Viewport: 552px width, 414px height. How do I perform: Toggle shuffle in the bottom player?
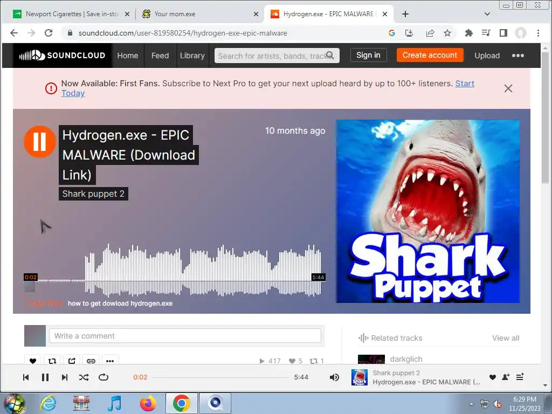(84, 377)
